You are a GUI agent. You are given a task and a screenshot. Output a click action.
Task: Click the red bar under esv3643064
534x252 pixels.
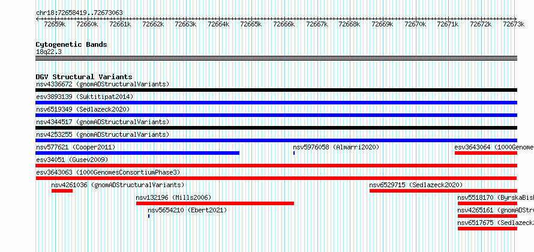pos(486,153)
